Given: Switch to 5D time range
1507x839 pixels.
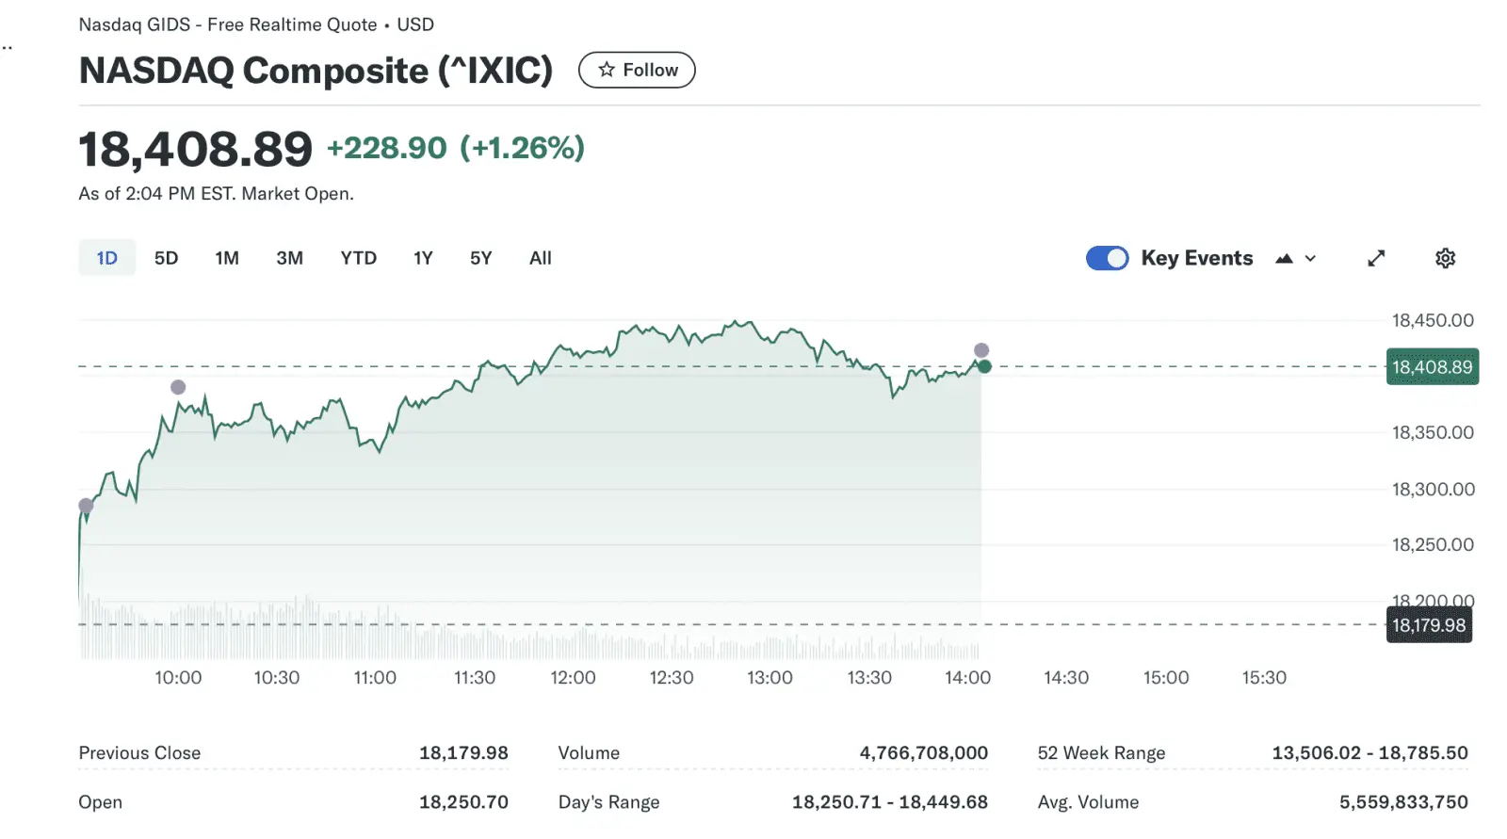Looking at the screenshot, I should click(x=166, y=258).
